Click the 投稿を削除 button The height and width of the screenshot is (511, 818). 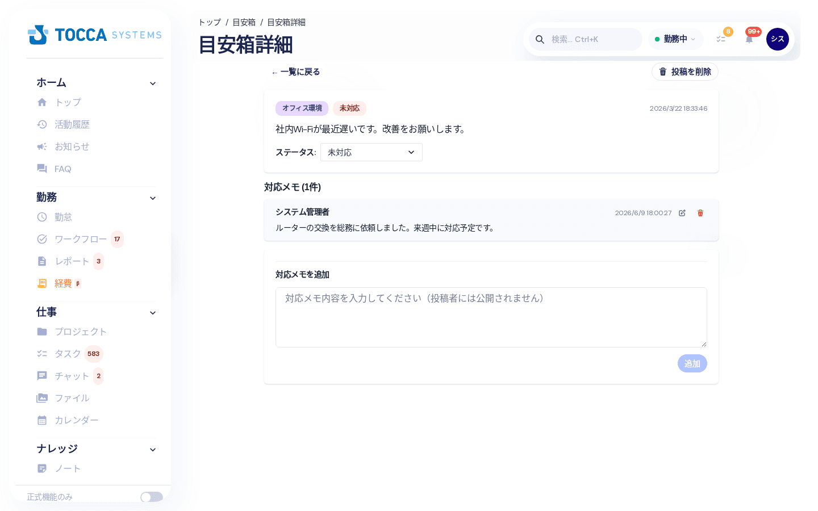tap(685, 72)
